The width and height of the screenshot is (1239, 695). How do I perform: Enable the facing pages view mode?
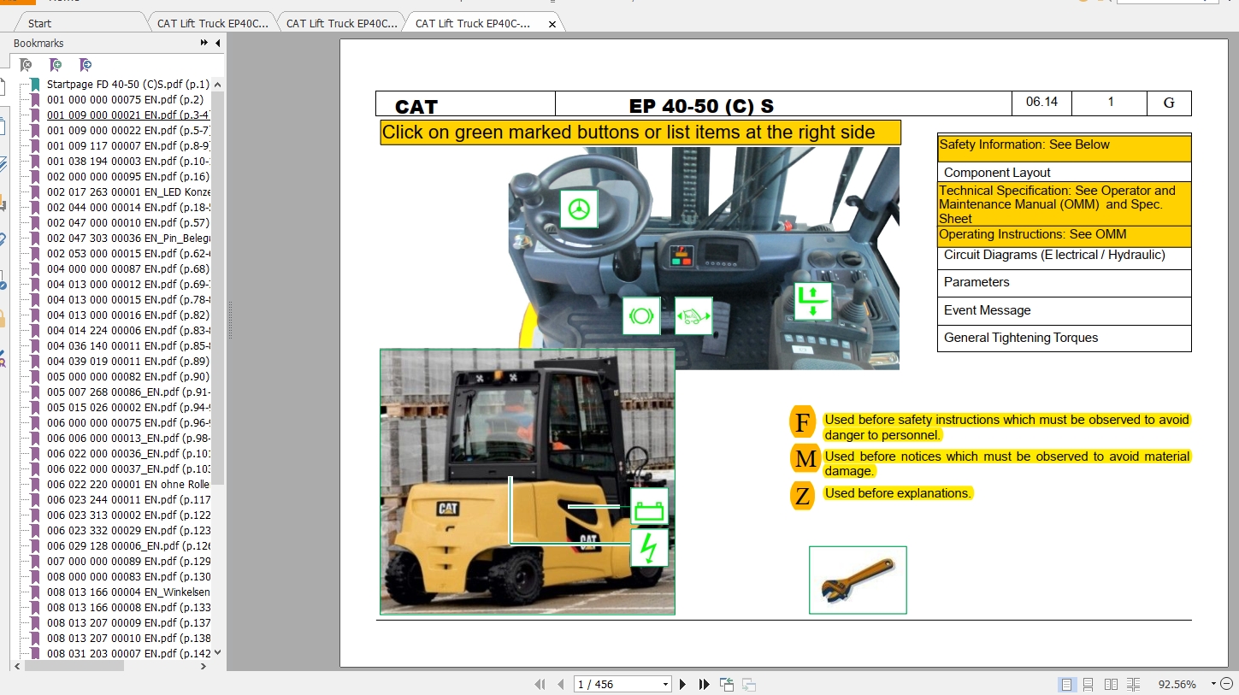(x=1110, y=684)
